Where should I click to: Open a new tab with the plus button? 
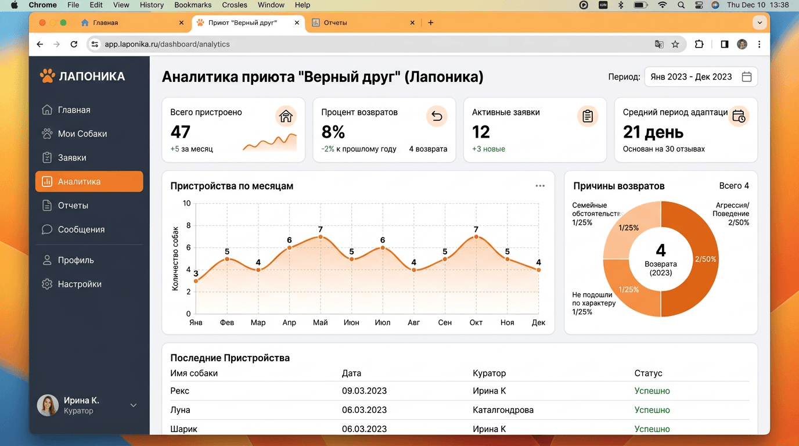430,23
